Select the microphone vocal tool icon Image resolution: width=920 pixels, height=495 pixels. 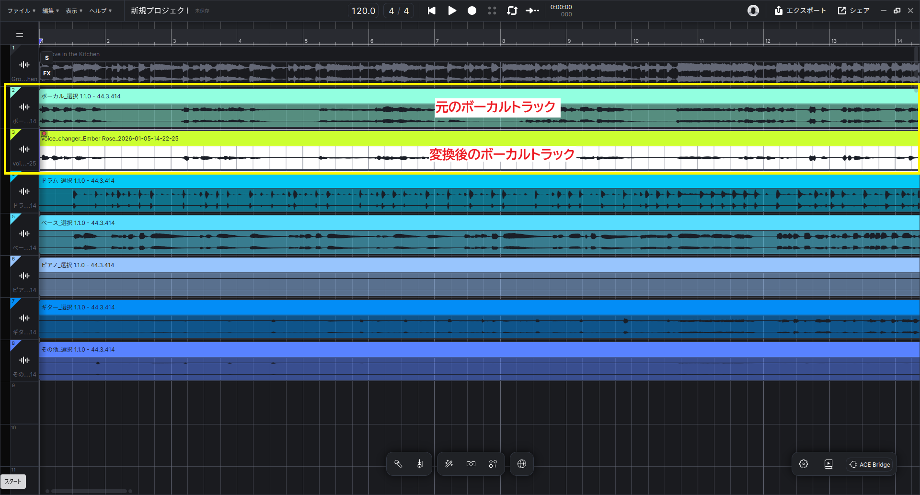point(398,464)
